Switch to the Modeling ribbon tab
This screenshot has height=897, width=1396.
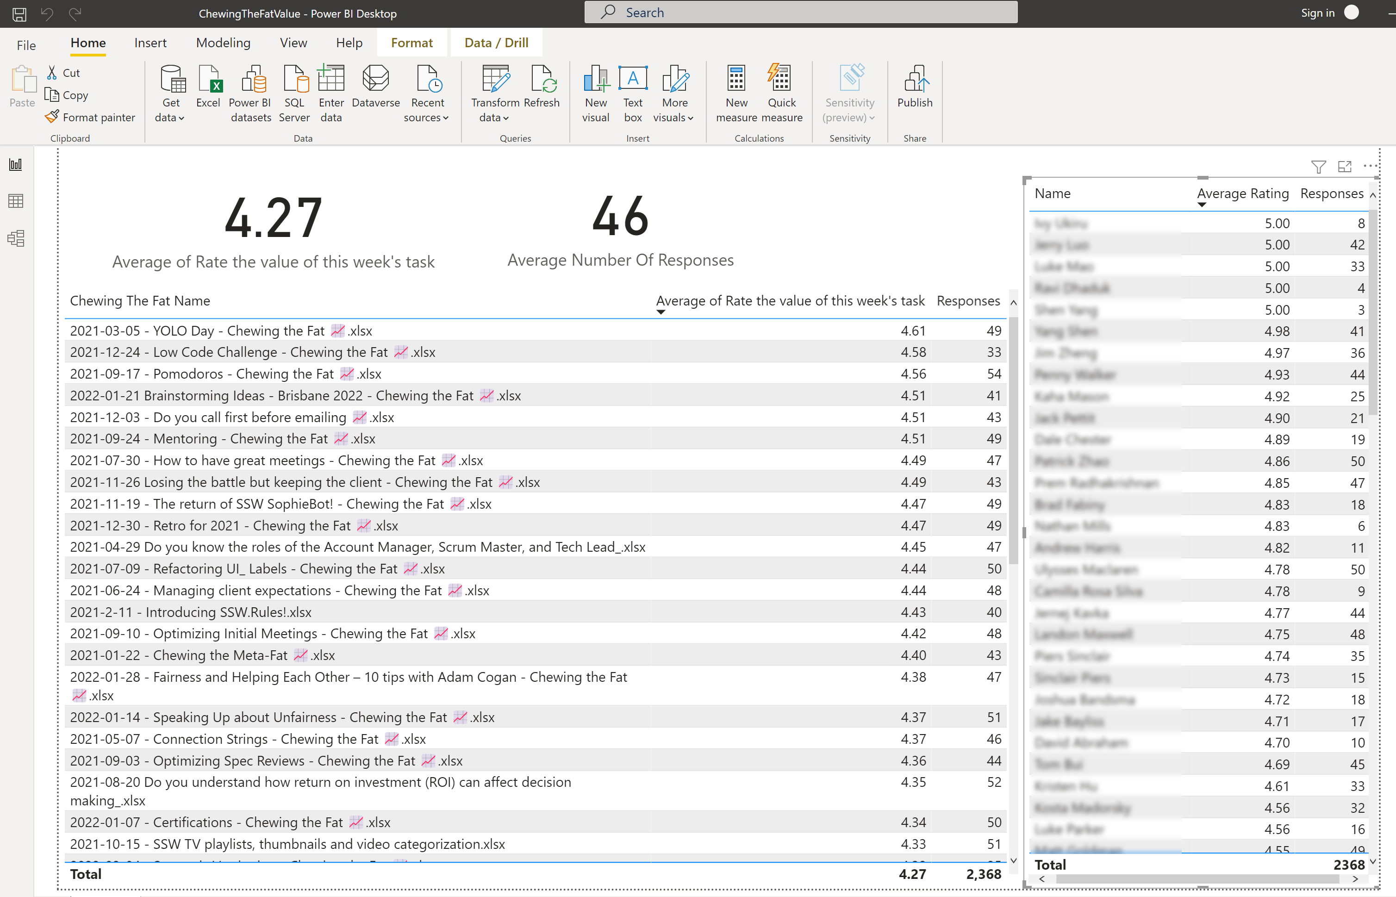223,43
